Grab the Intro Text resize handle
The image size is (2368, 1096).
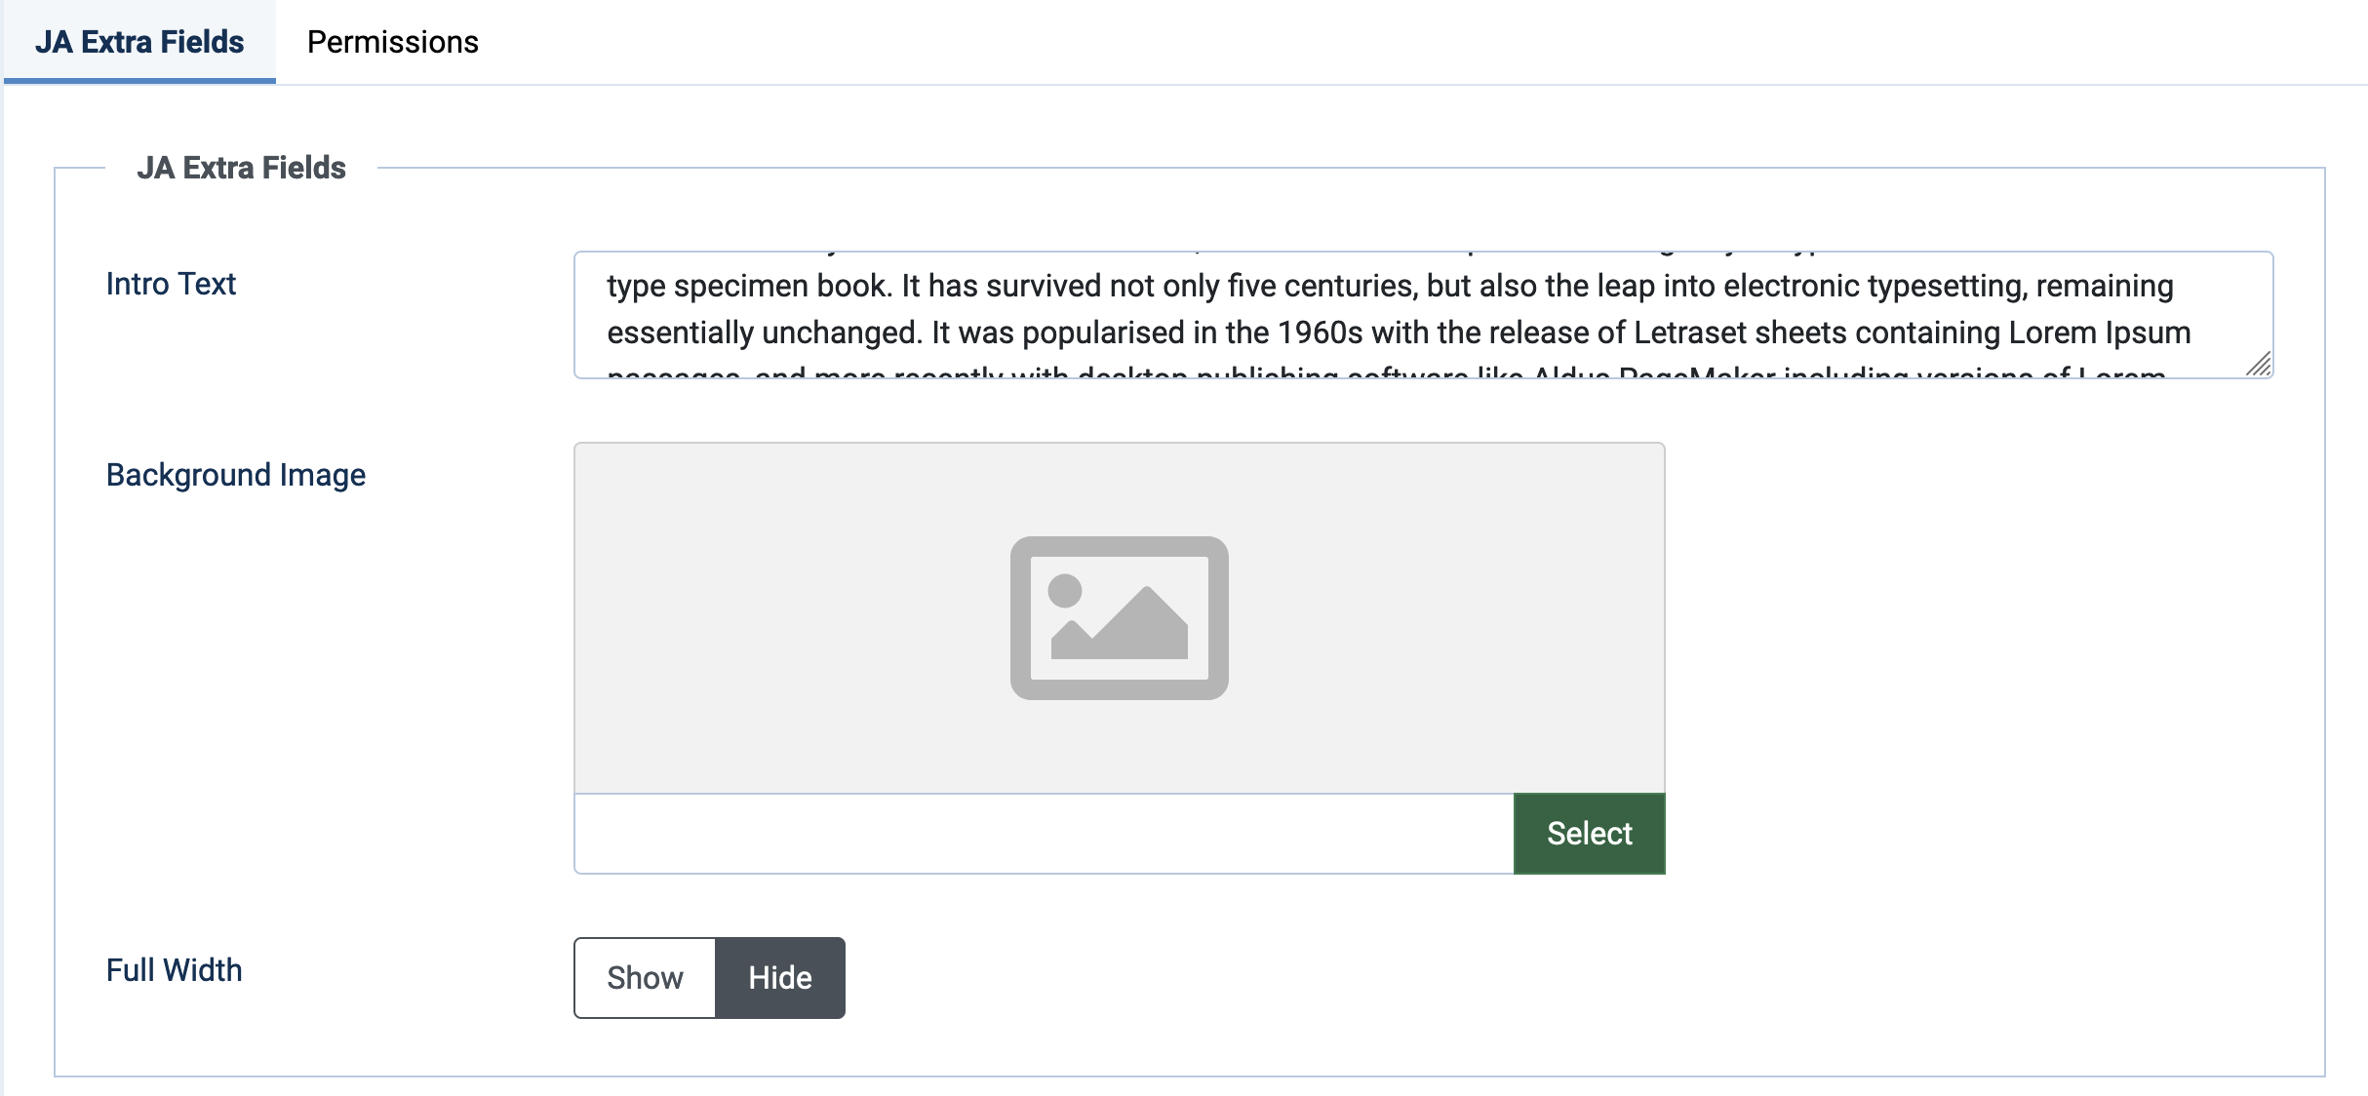tap(2259, 365)
